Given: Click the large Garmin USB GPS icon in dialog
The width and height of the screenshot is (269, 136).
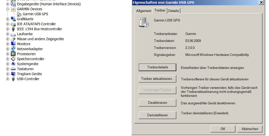Looking at the screenshot, I should coord(144,22).
